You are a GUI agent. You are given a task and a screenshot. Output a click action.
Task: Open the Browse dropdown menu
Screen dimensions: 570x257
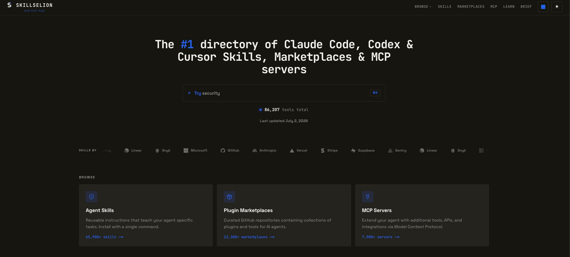coord(423,7)
